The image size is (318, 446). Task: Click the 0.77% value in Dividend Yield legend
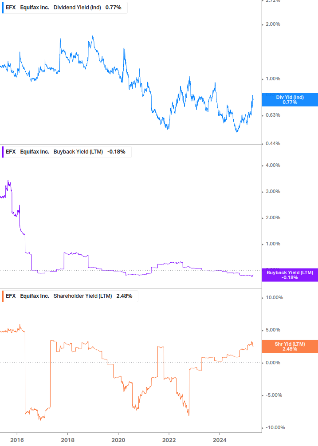click(x=114, y=8)
